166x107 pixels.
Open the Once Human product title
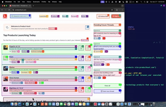pos(43,78)
